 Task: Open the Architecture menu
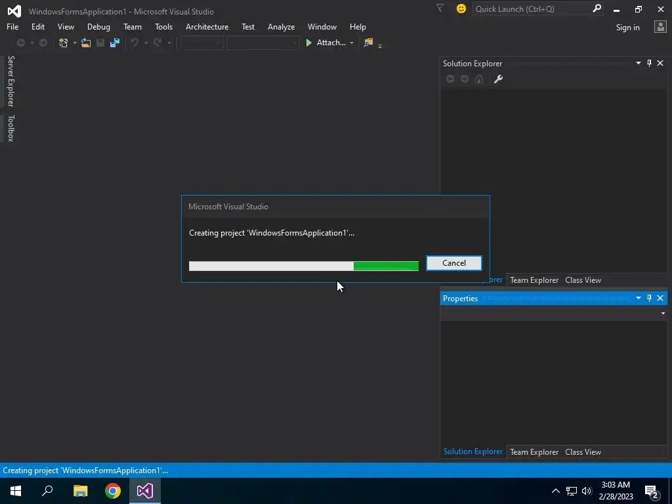click(207, 26)
